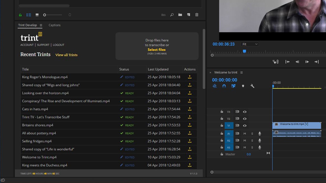The width and height of the screenshot is (326, 183).
Task: Play the program monitor
Action: click(x=307, y=62)
